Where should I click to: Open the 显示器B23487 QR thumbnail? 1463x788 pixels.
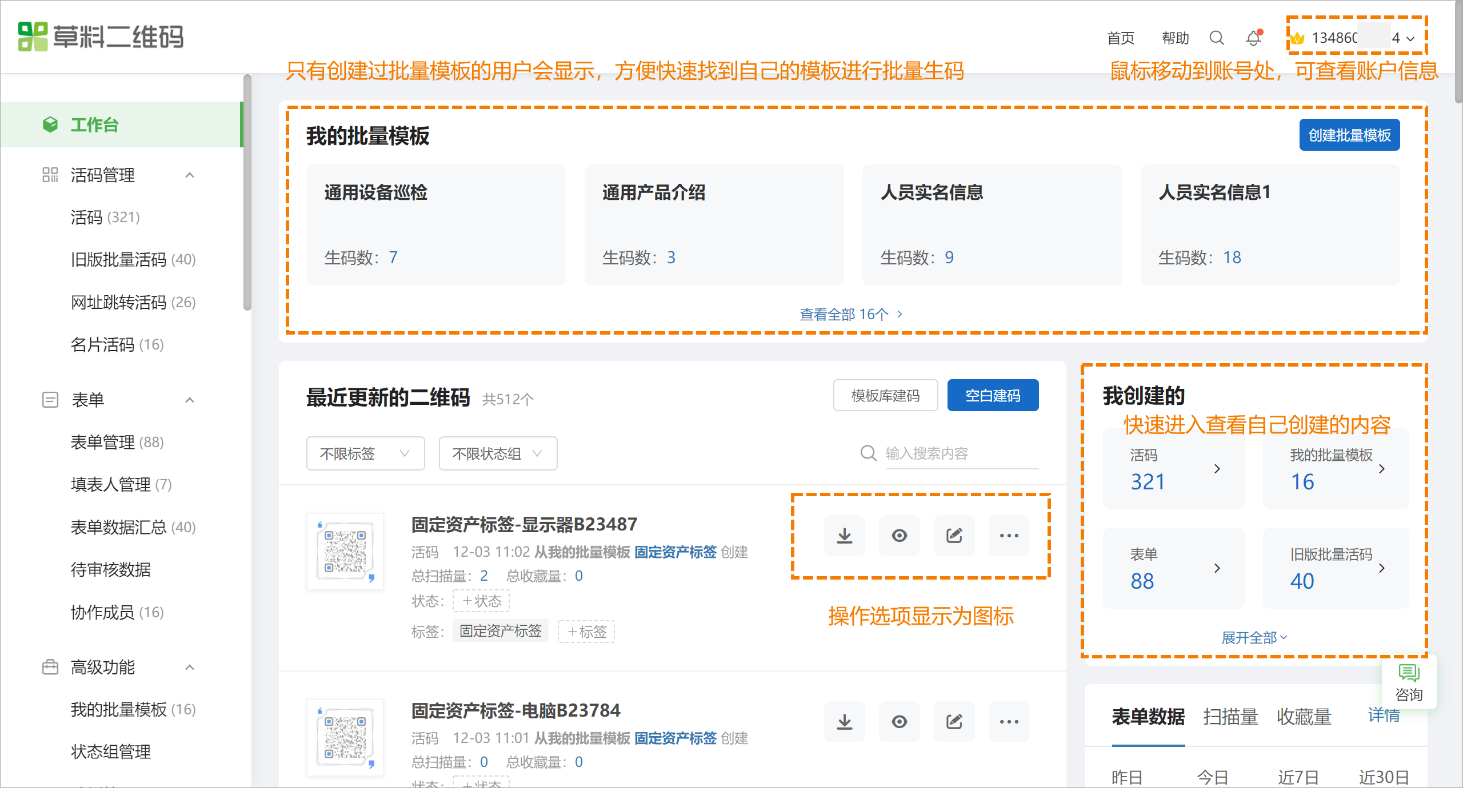[345, 552]
